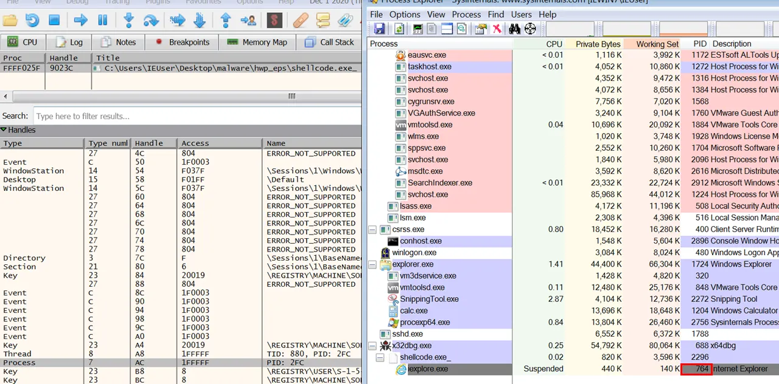
Task: Click the Step Over curved arrow icon
Action: click(150, 20)
